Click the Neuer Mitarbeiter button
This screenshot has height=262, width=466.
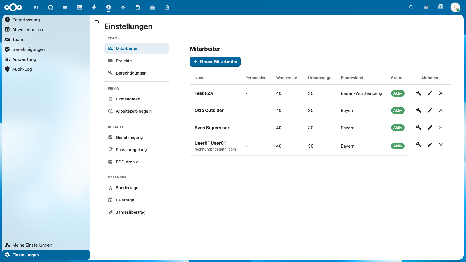215,62
